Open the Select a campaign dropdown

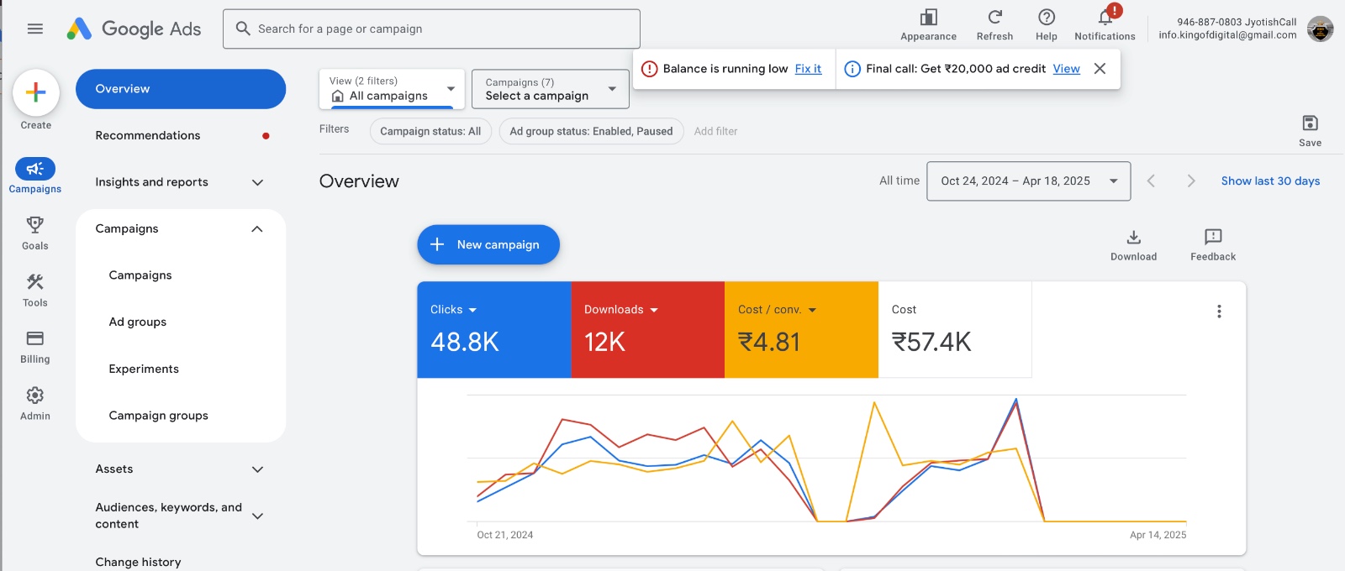coord(551,89)
